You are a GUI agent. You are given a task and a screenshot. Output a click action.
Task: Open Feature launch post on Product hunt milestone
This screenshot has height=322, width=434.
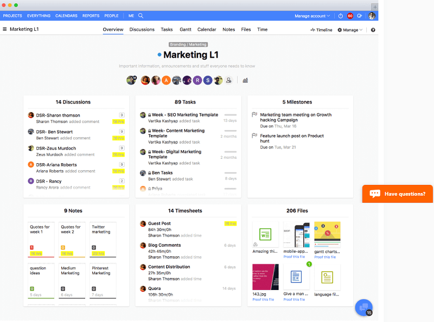pyautogui.click(x=292, y=138)
